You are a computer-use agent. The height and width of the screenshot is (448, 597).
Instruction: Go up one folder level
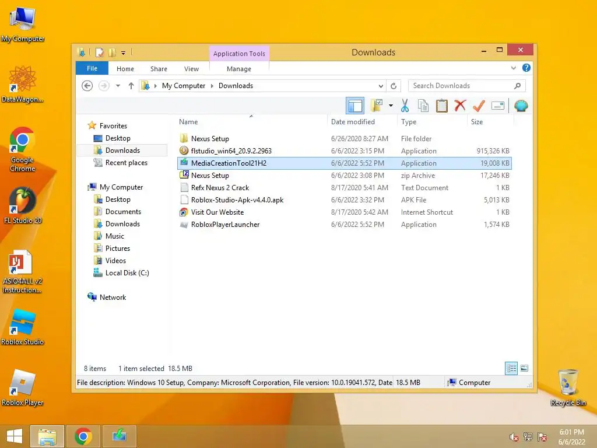(131, 86)
